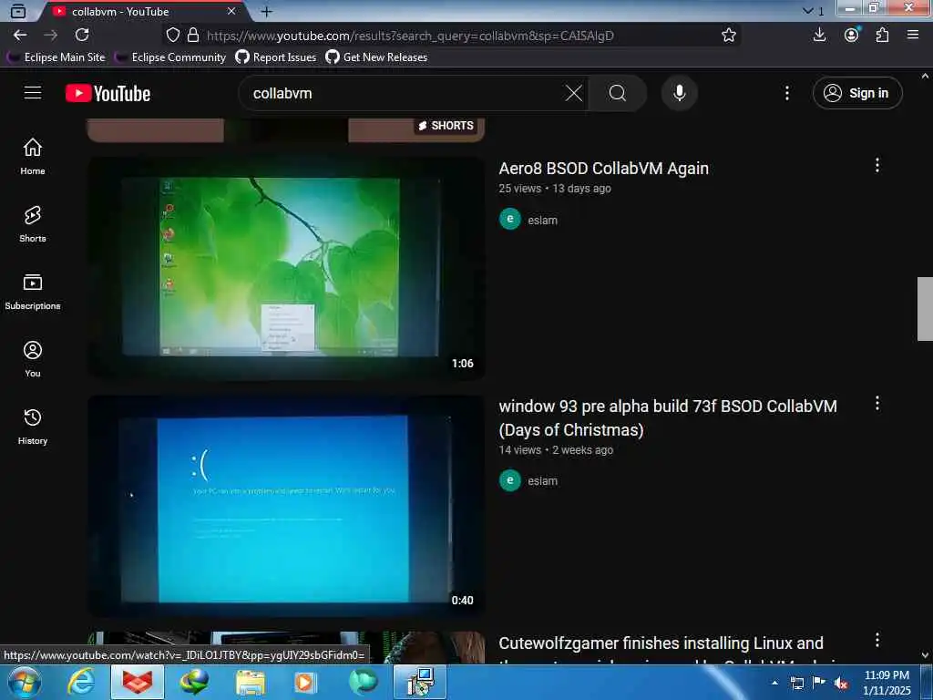Run search with the magnifier button
Screen dimensions: 933x700
[618, 93]
